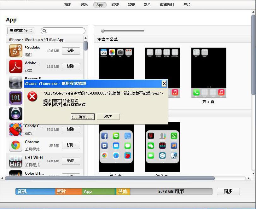Viewport: 256px width, 209px height.
Task: Click the CHT Wi-Fi app icon
Action: 16,161
